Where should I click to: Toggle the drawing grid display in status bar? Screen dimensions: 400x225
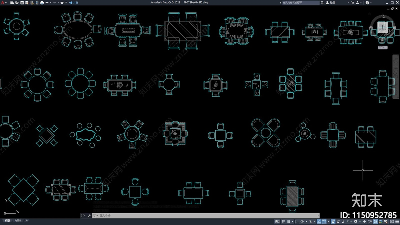click(283, 221)
